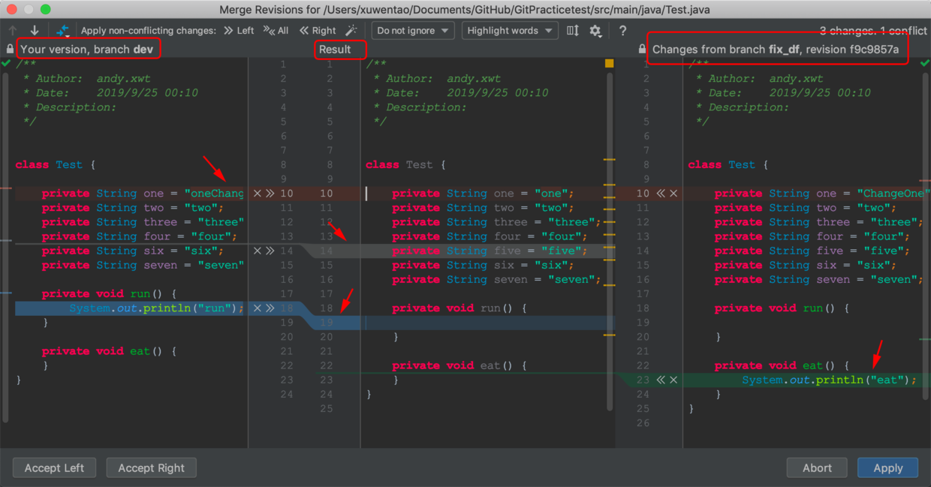Jump to next difference with down arrow
The width and height of the screenshot is (931, 487).
35,31
